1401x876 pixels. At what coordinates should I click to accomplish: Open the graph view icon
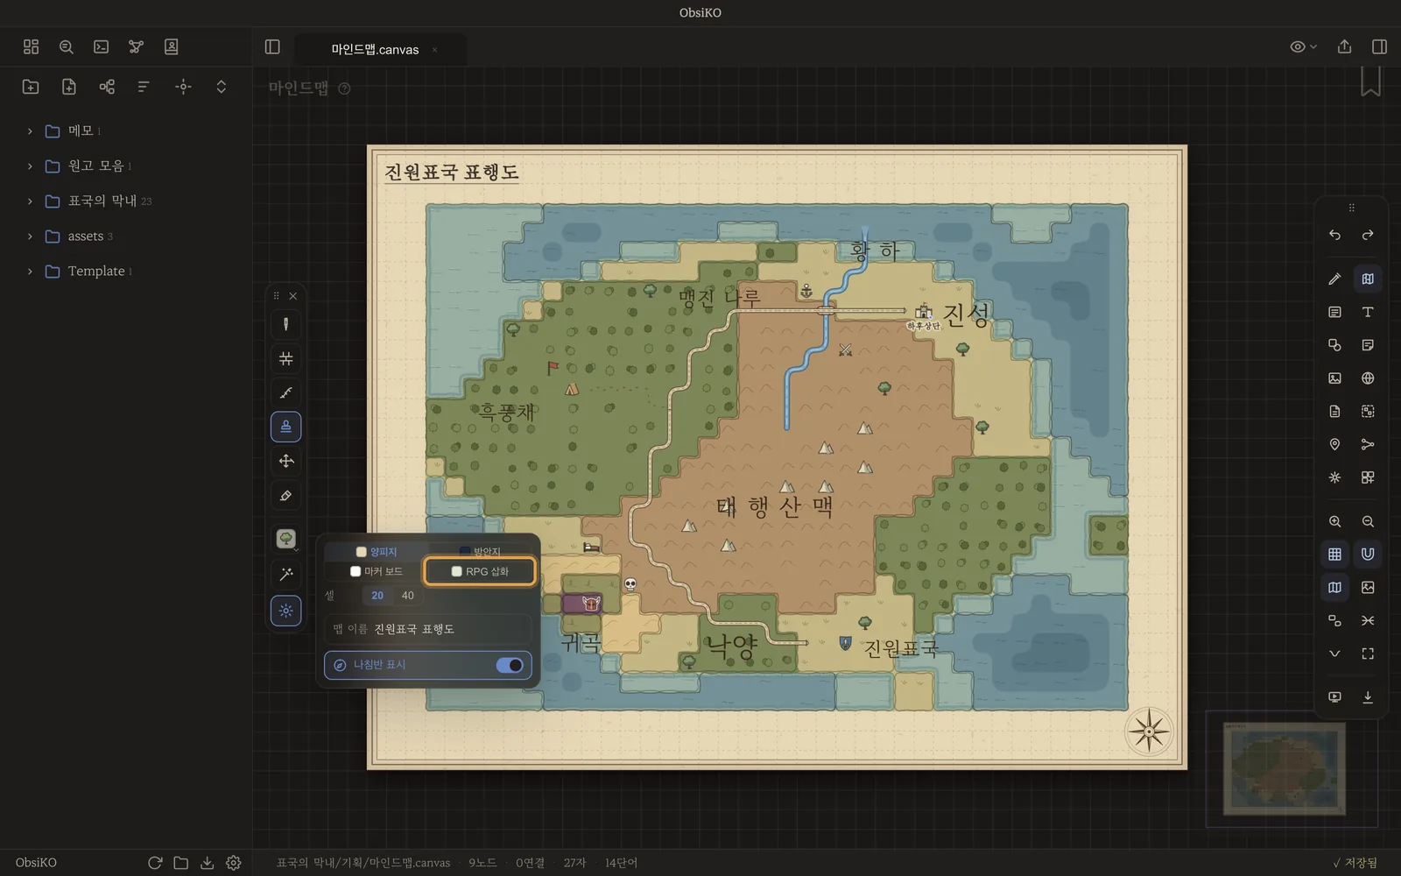pos(136,46)
